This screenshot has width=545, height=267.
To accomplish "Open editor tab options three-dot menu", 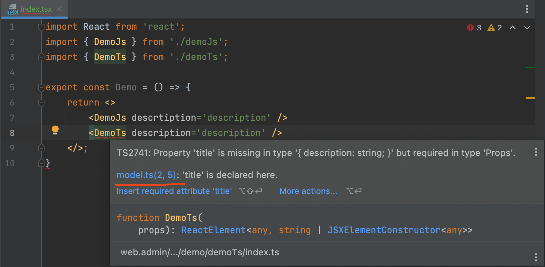I will tap(527, 9).
